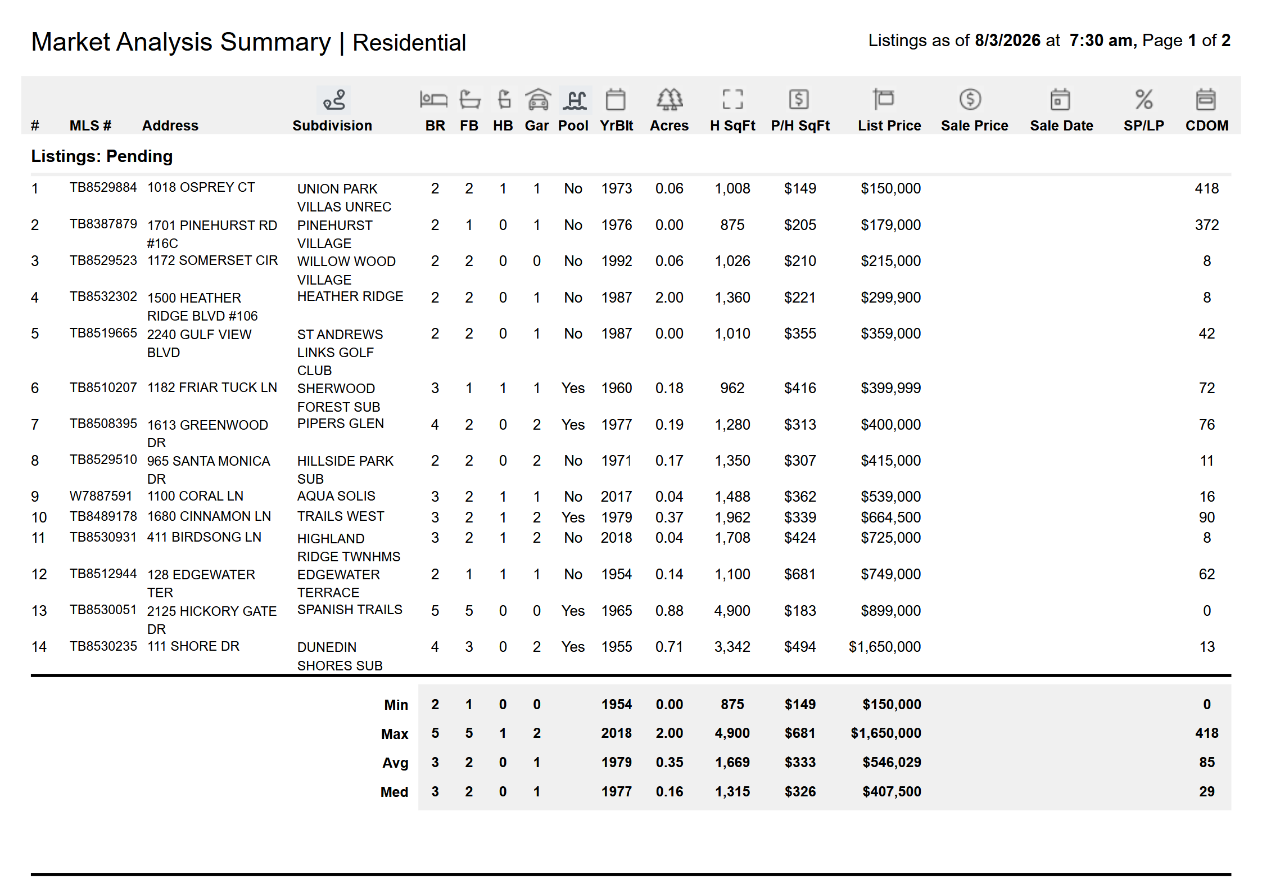Click the List Price column header
The width and height of the screenshot is (1262, 883).
(x=889, y=125)
